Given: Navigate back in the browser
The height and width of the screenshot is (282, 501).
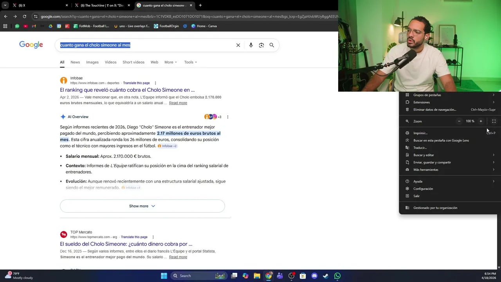Looking at the screenshot, I should (5, 16).
